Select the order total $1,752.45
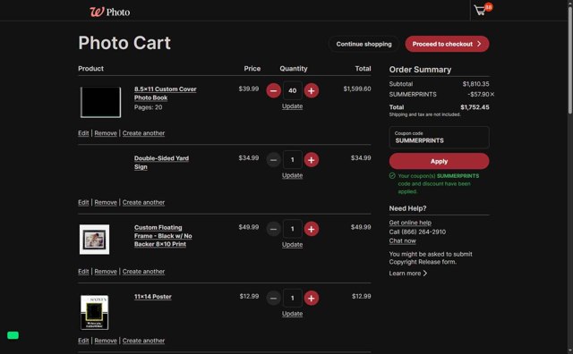 coord(475,107)
